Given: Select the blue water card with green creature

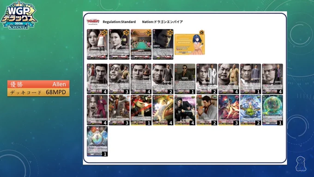Looking at the screenshot, I should [x=251, y=110].
